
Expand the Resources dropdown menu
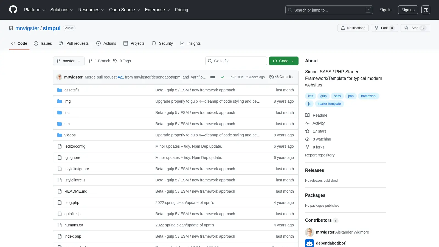(91, 10)
